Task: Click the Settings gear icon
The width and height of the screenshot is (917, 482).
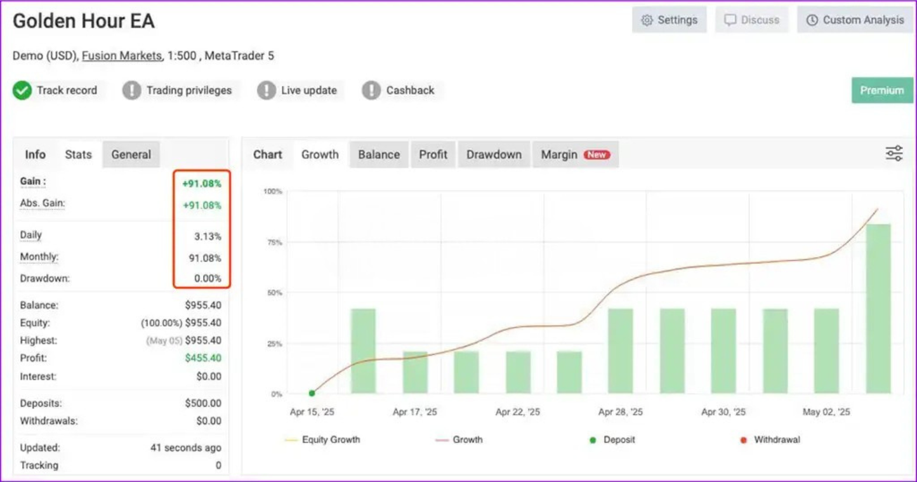Action: click(647, 20)
